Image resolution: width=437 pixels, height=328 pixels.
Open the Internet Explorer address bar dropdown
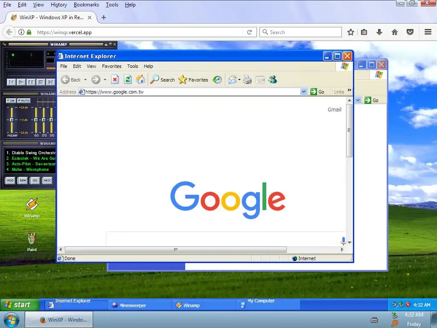tap(303, 92)
